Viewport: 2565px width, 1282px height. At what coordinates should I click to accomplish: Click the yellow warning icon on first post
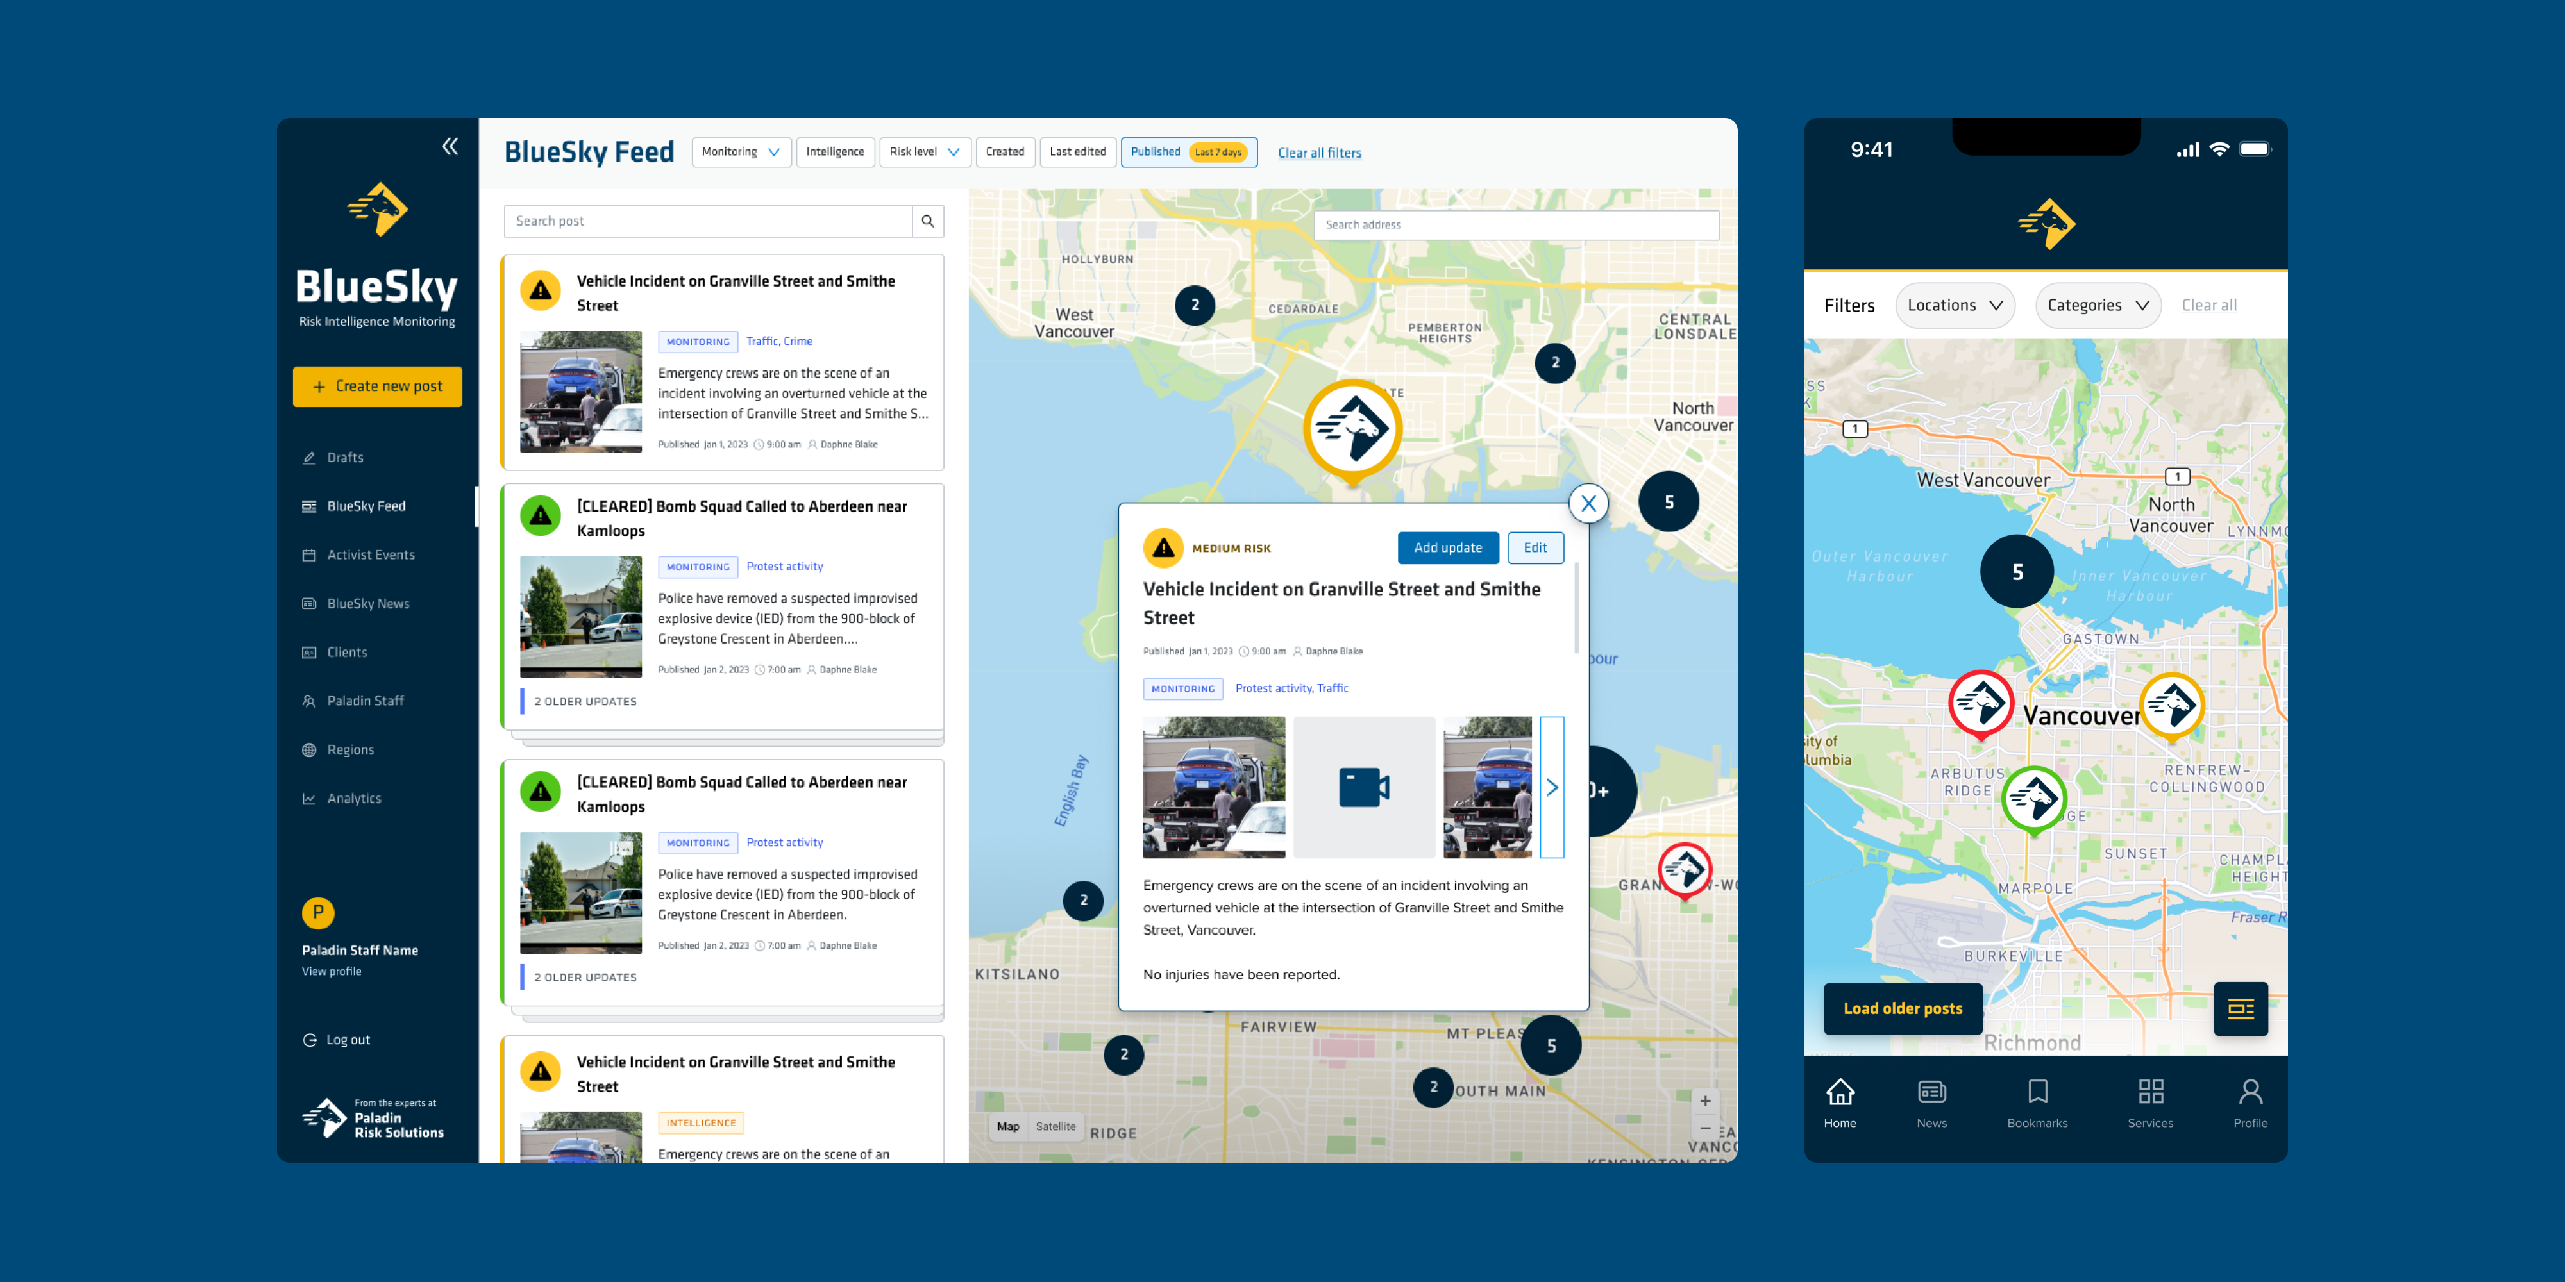click(541, 290)
